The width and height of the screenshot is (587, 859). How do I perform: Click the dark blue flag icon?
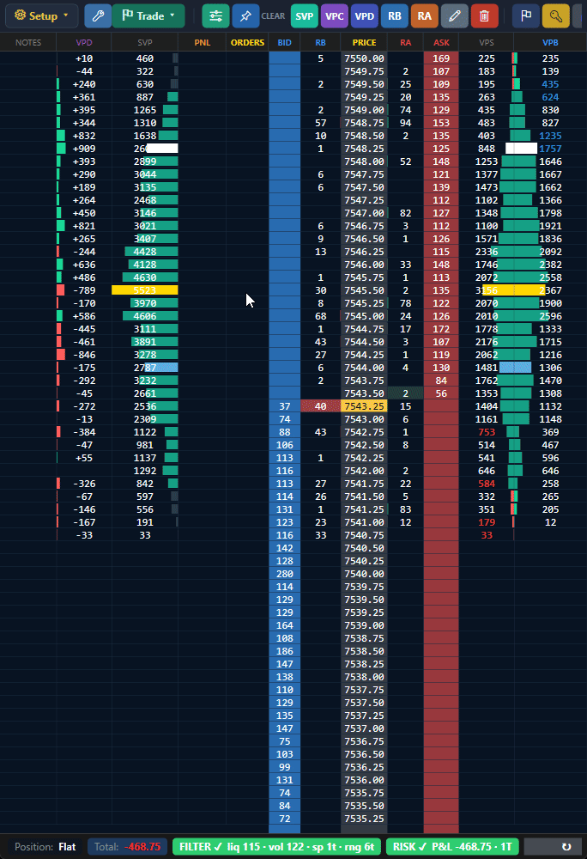[x=526, y=15]
